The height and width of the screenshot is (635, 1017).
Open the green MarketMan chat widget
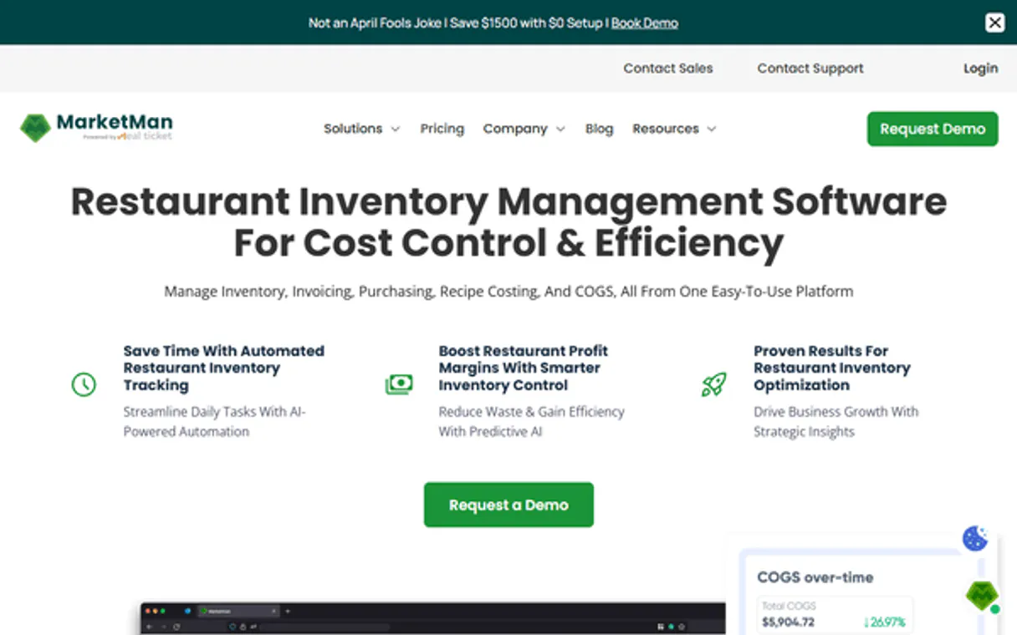coord(982,595)
